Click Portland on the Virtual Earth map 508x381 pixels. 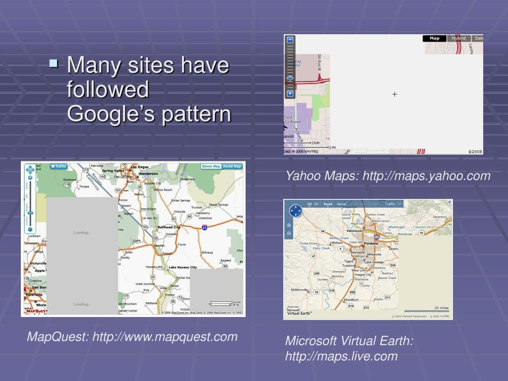pos(371,243)
